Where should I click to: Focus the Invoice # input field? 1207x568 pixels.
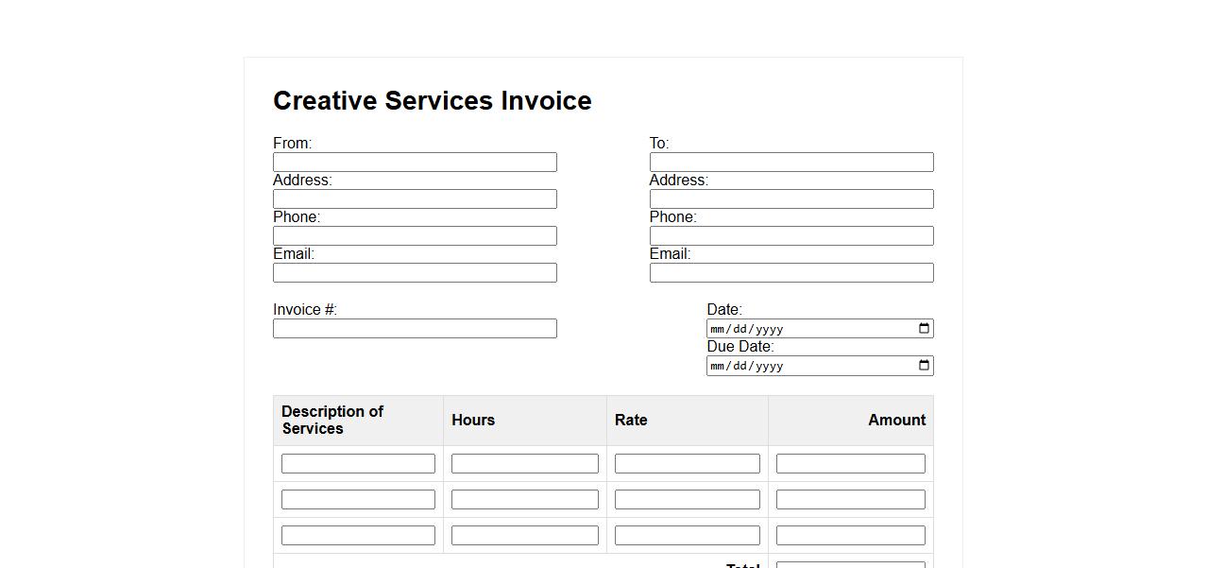click(415, 329)
